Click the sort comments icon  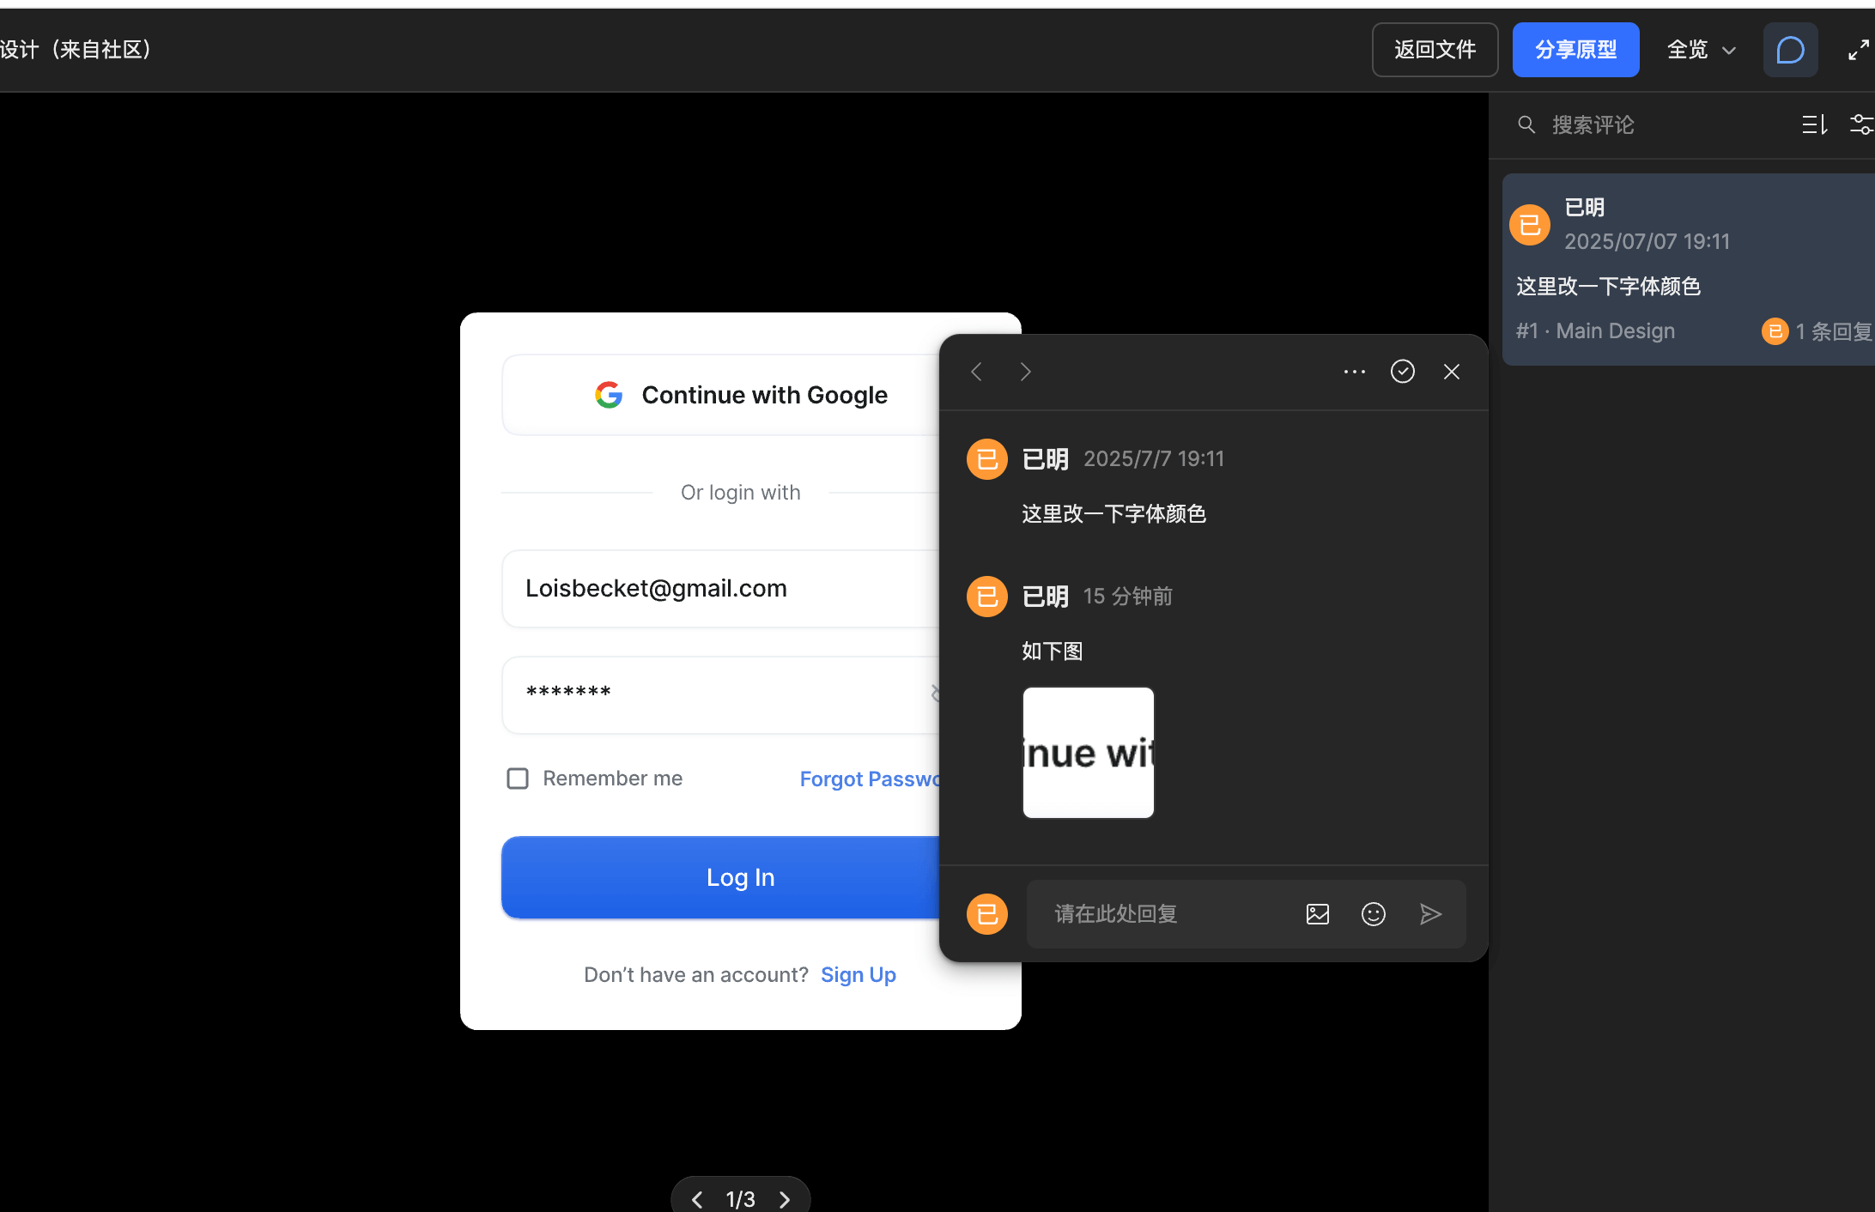pyautogui.click(x=1814, y=125)
